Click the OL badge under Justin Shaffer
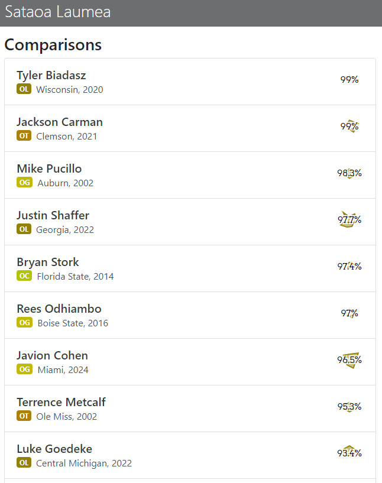The width and height of the screenshot is (382, 483). (x=24, y=229)
